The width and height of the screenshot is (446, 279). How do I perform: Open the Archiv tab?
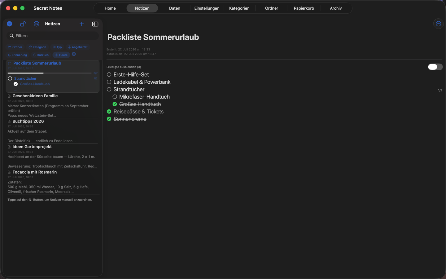point(336,8)
